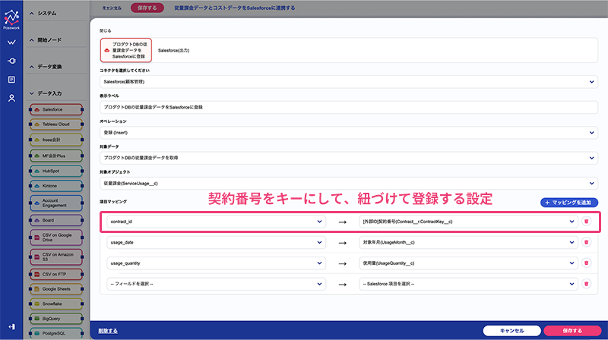Open the contract_id source field dropdown
Image resolution: width=608 pixels, height=340 pixels.
tap(216, 222)
